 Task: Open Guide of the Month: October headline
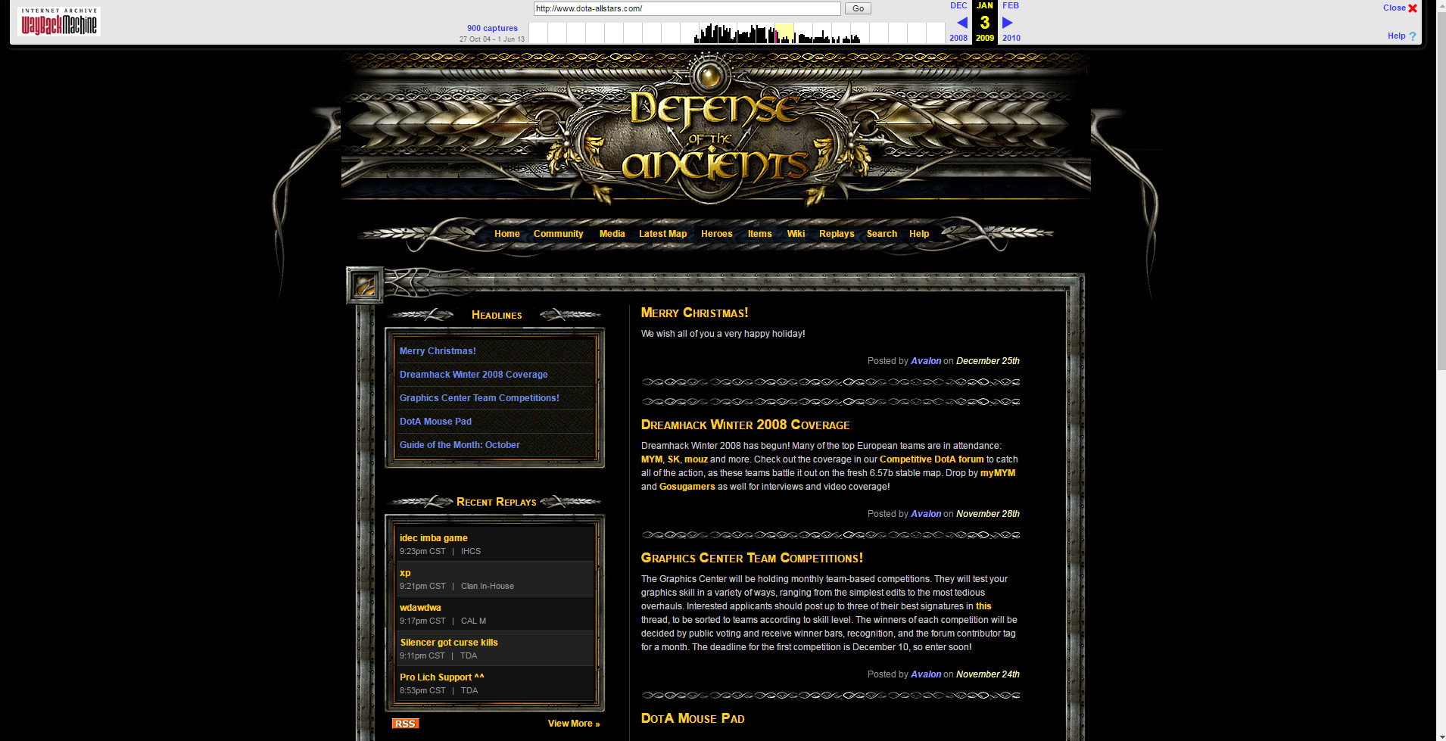tap(460, 445)
